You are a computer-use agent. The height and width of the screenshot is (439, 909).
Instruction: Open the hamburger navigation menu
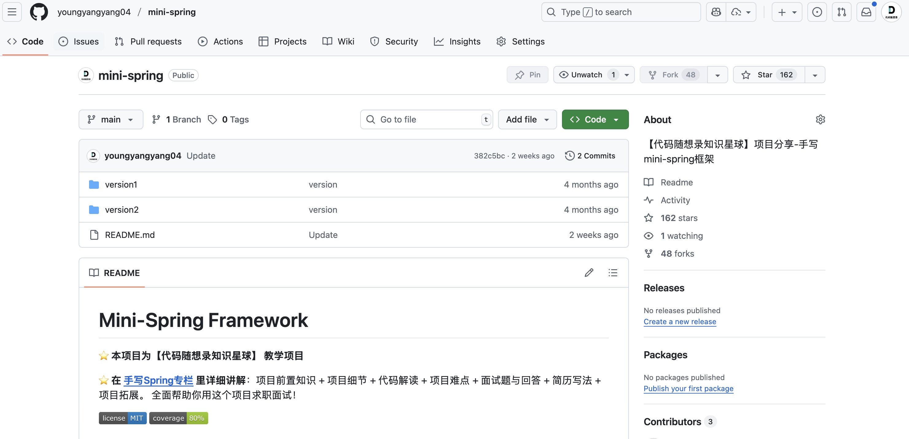pyautogui.click(x=12, y=12)
